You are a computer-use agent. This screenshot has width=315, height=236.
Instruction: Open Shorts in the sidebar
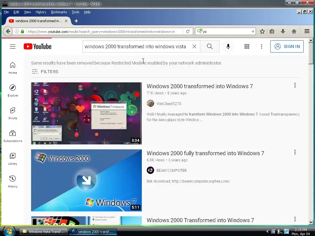click(x=13, y=113)
